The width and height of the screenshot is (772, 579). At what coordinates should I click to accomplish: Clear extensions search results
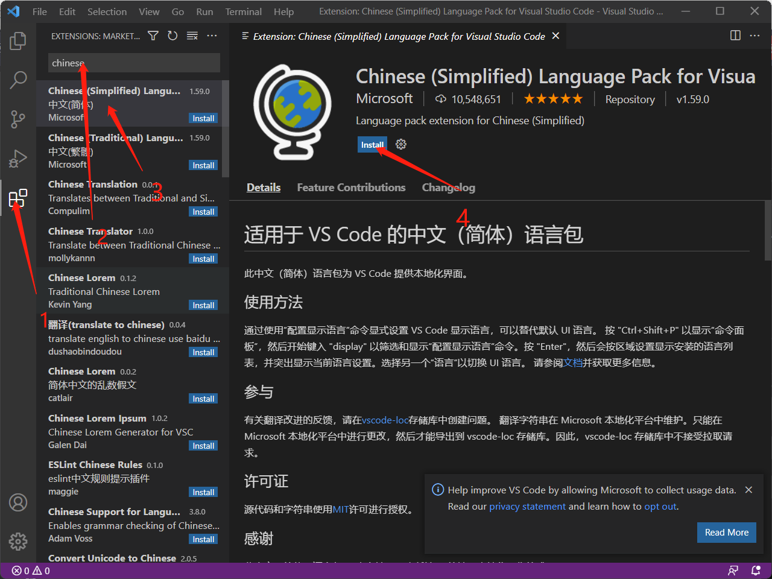pos(192,36)
